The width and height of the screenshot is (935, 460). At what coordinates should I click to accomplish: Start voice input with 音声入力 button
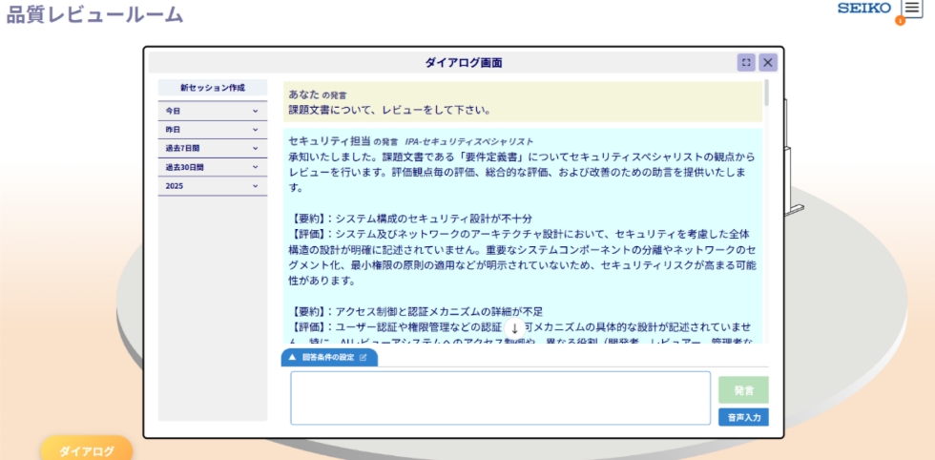pos(743,418)
